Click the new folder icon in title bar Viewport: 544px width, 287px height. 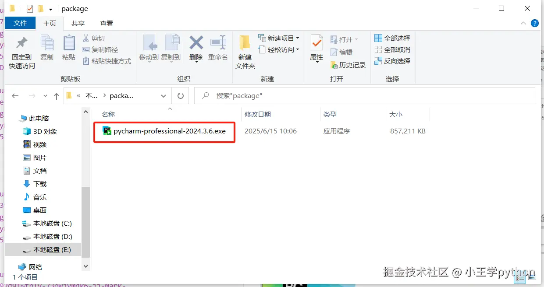tap(41, 8)
